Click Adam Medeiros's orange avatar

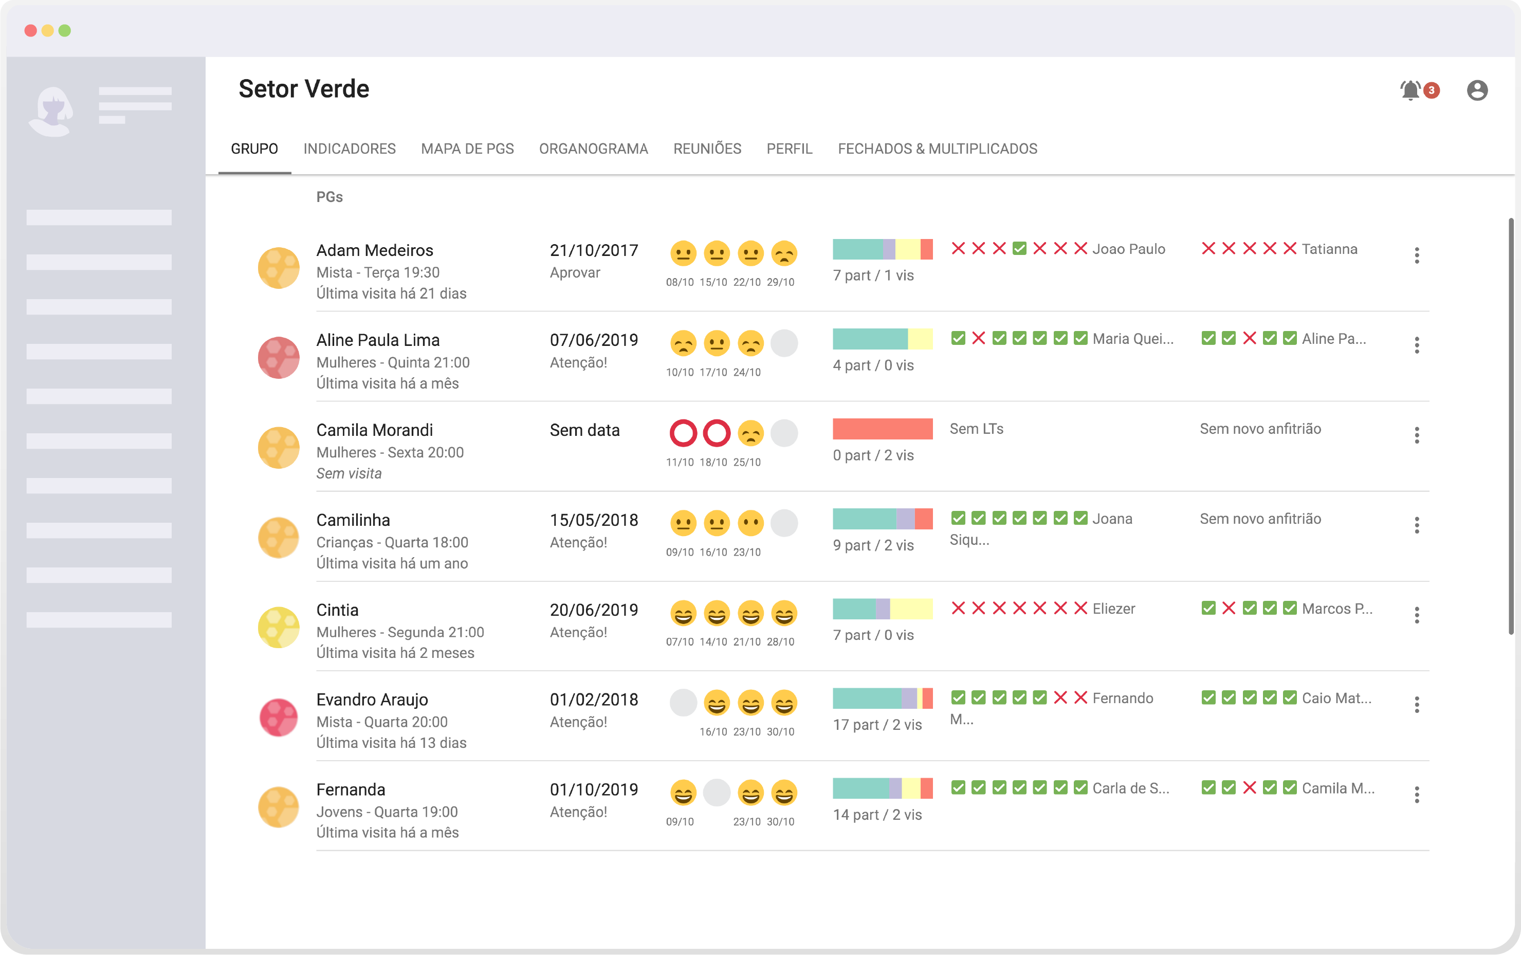click(x=279, y=268)
